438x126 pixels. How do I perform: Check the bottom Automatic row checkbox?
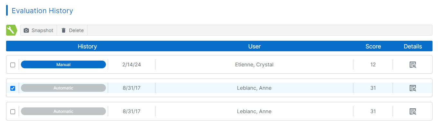tap(13, 112)
